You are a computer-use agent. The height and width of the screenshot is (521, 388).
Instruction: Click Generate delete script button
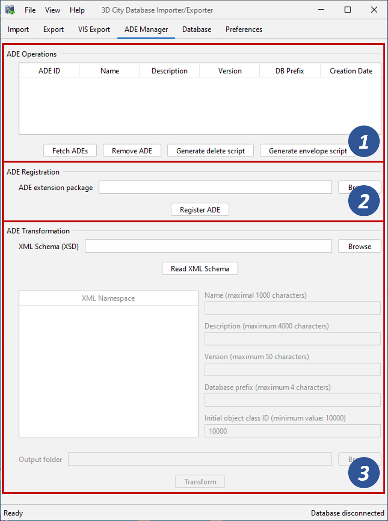click(x=211, y=151)
